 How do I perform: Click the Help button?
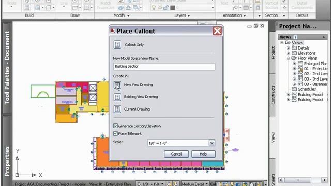(x=203, y=154)
